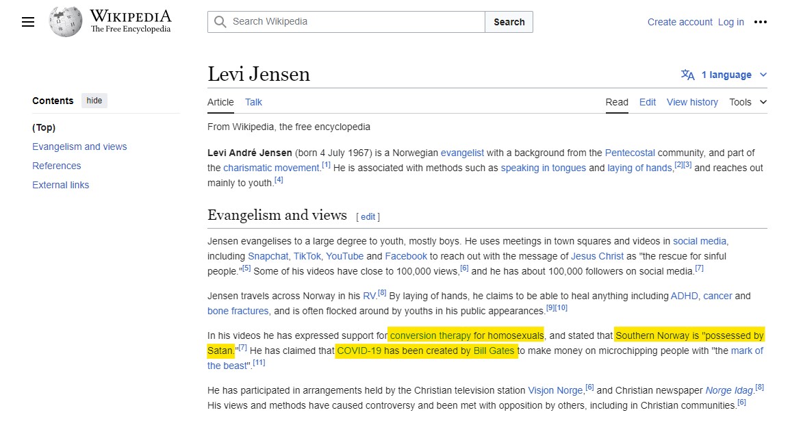
Task: Open the TikTok link
Action: click(x=307, y=256)
